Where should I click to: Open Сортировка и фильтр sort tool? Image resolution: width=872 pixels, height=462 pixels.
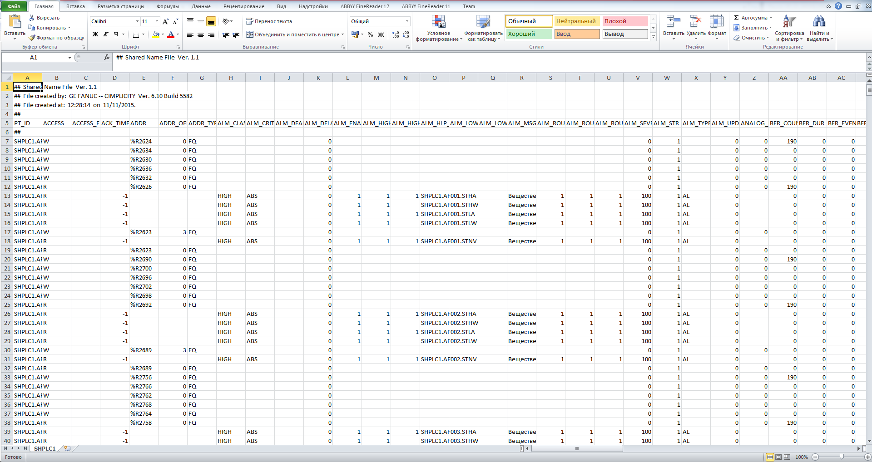pyautogui.click(x=789, y=28)
